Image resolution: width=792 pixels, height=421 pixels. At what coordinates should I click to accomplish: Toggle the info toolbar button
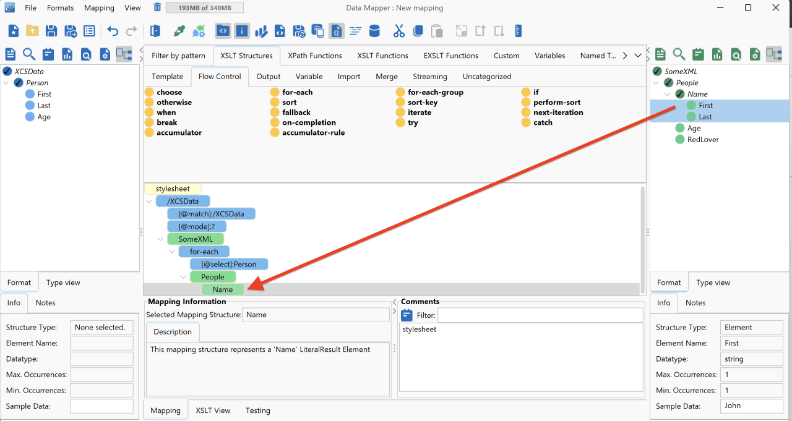pos(242,31)
